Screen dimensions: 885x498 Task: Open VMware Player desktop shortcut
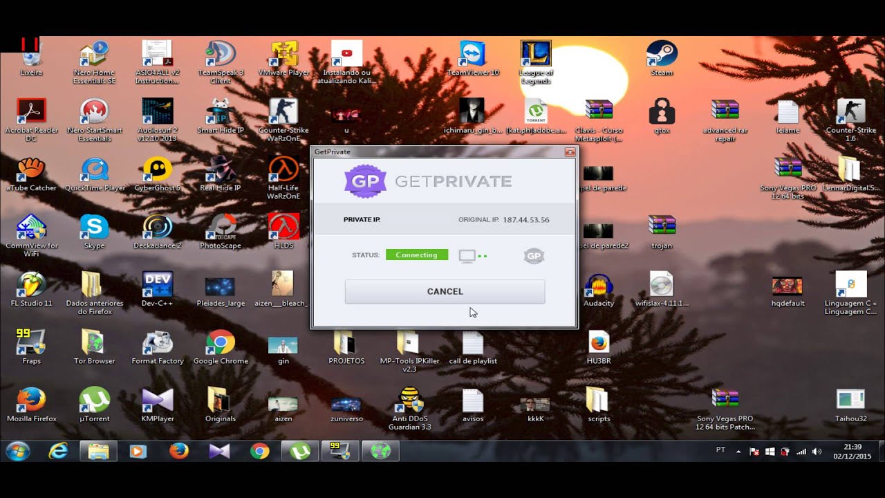click(283, 59)
